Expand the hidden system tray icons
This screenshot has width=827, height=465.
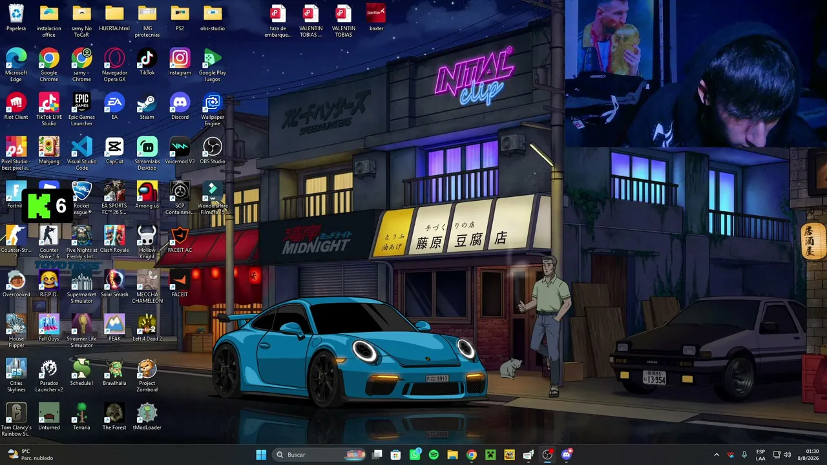click(x=716, y=455)
